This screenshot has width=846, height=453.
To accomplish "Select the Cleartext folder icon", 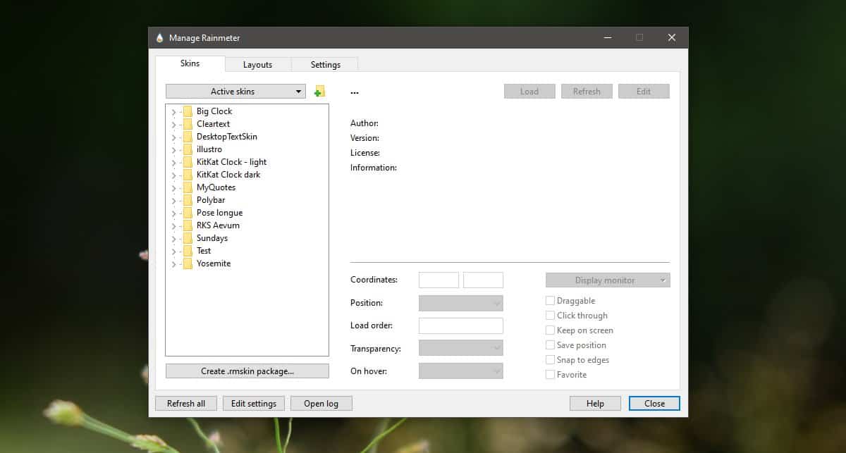I will tap(188, 124).
